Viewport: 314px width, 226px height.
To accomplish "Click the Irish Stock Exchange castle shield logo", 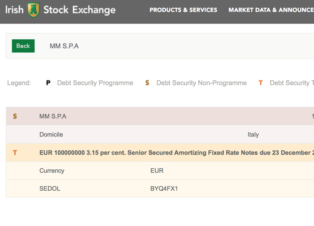I will (33, 10).
